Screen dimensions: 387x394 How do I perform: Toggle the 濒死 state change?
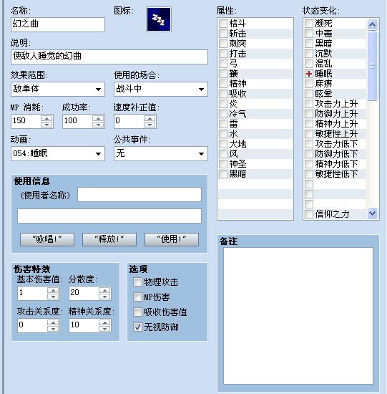click(x=309, y=24)
